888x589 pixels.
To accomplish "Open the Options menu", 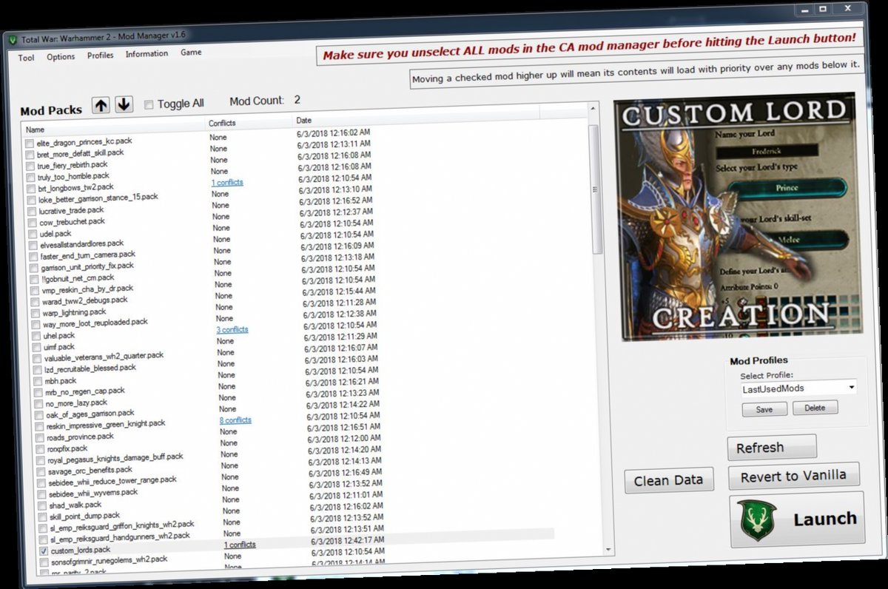I will (61, 57).
